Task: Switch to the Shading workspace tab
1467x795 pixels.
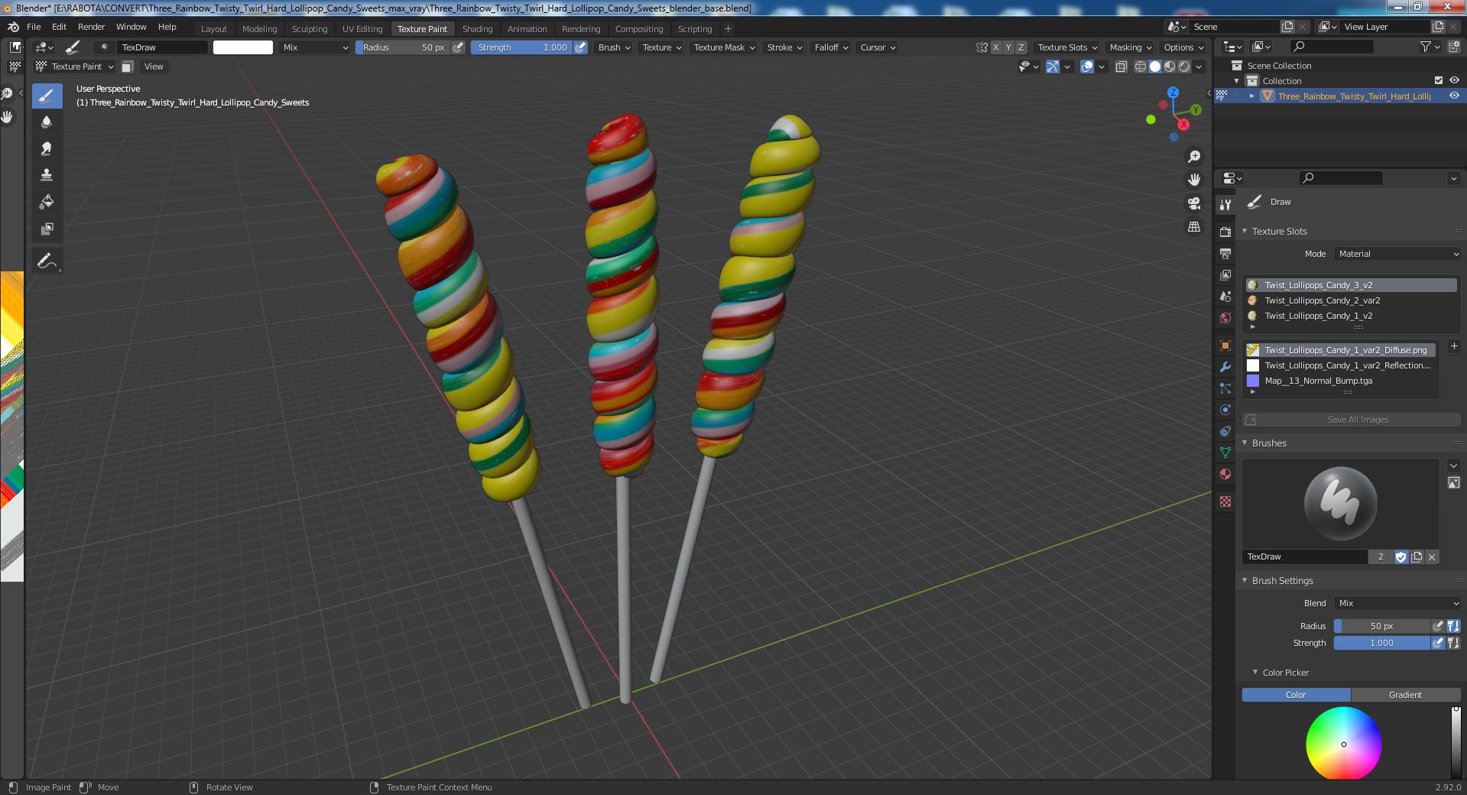Action: click(x=477, y=29)
